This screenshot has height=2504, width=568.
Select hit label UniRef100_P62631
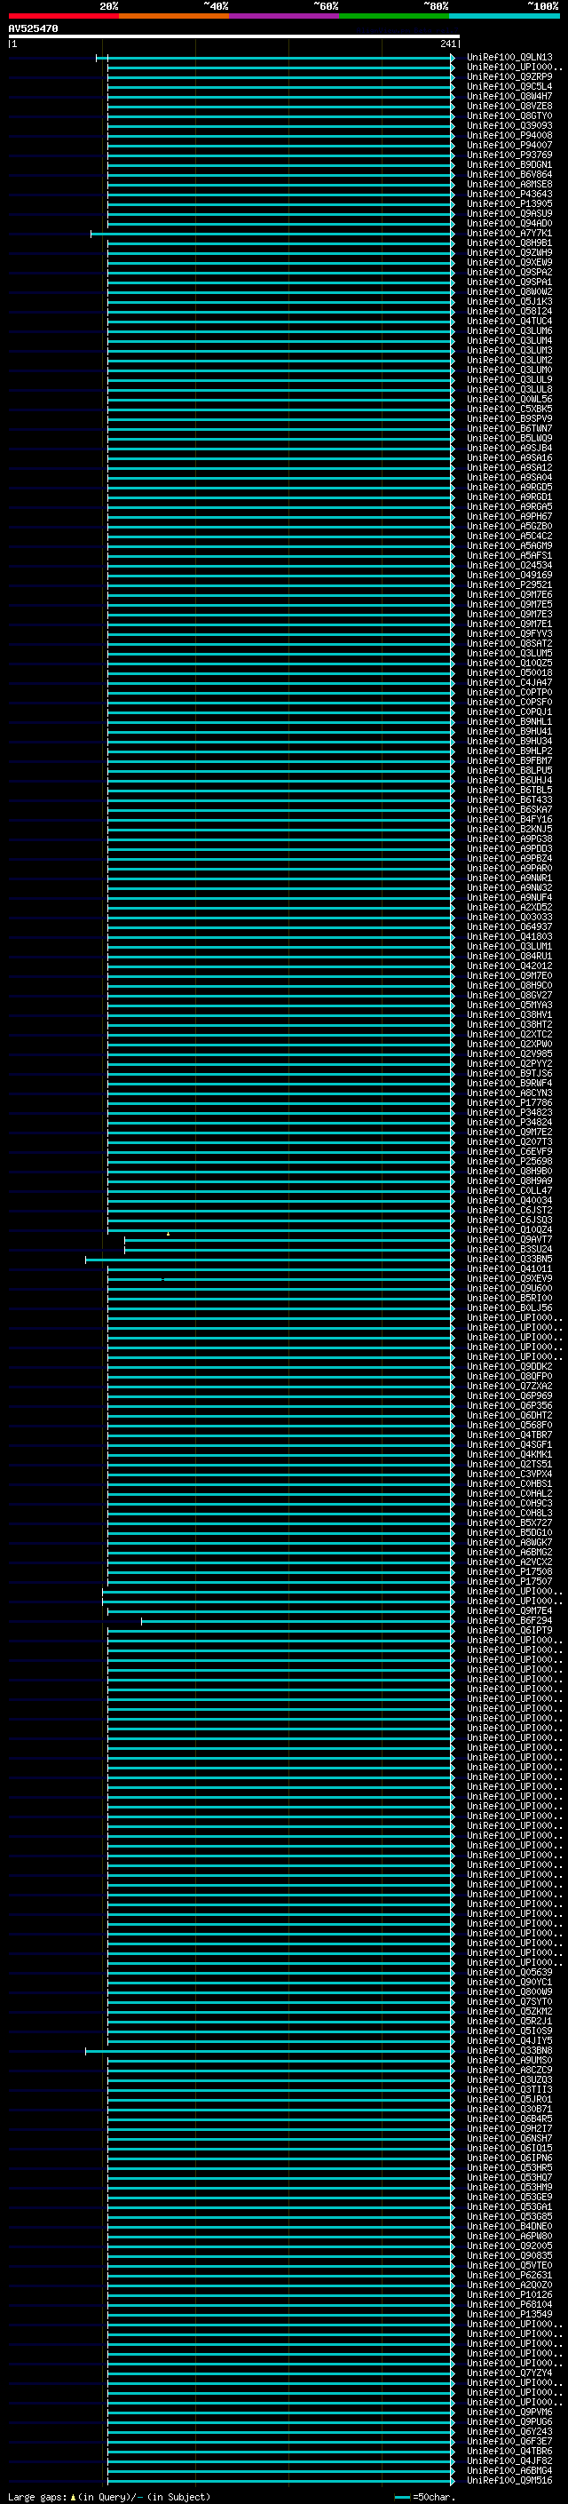pos(509,2276)
